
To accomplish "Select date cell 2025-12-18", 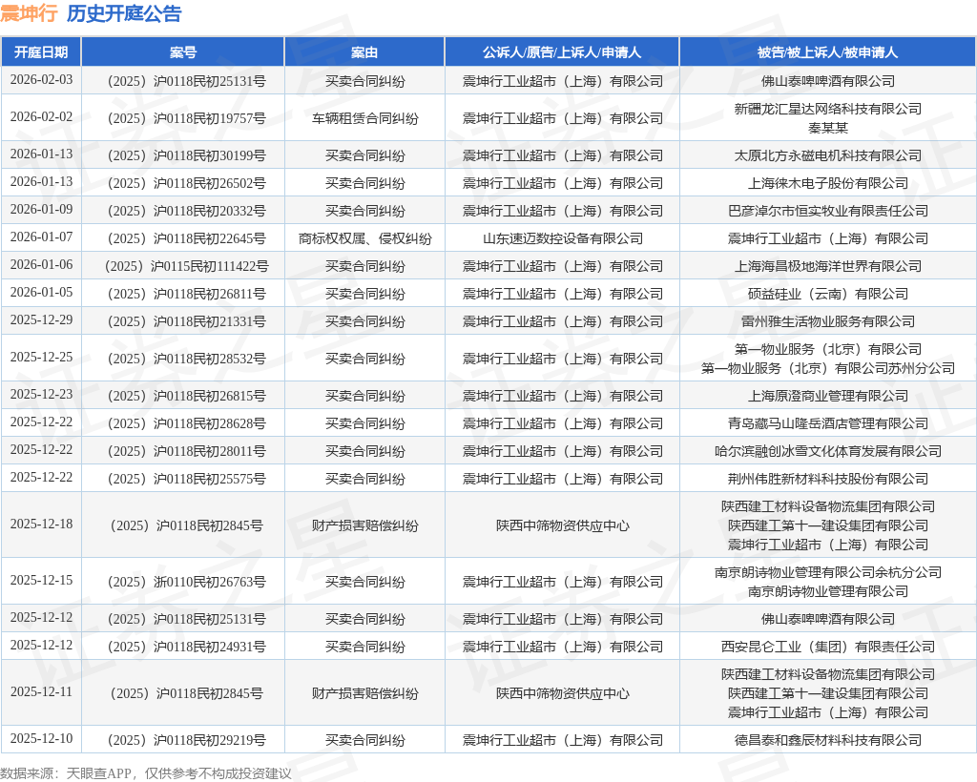I will 41,525.
